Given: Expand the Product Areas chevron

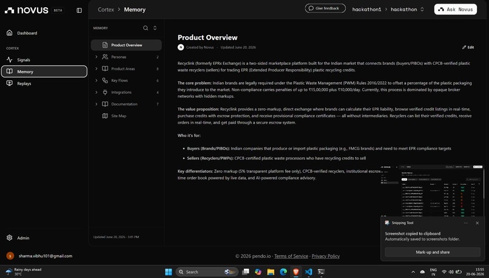Looking at the screenshot, I should click(x=96, y=69).
